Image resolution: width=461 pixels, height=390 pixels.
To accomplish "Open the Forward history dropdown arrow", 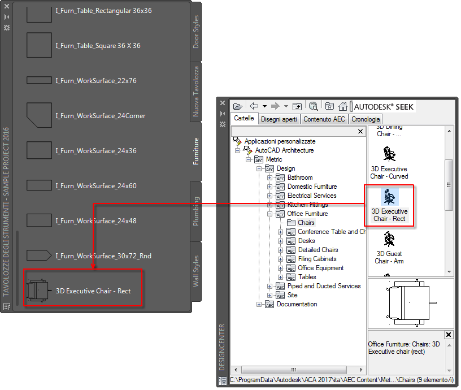I will click(286, 106).
